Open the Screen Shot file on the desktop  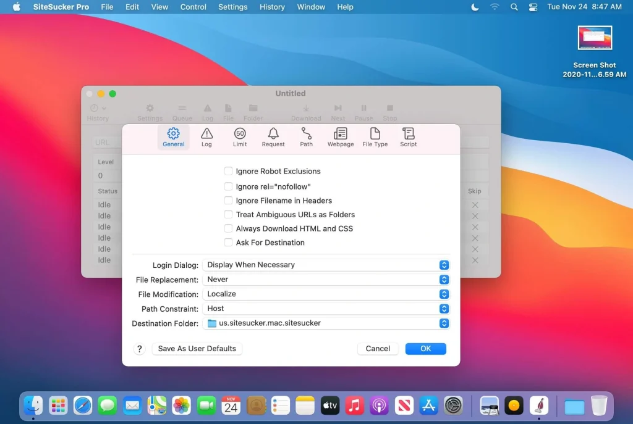(x=594, y=38)
